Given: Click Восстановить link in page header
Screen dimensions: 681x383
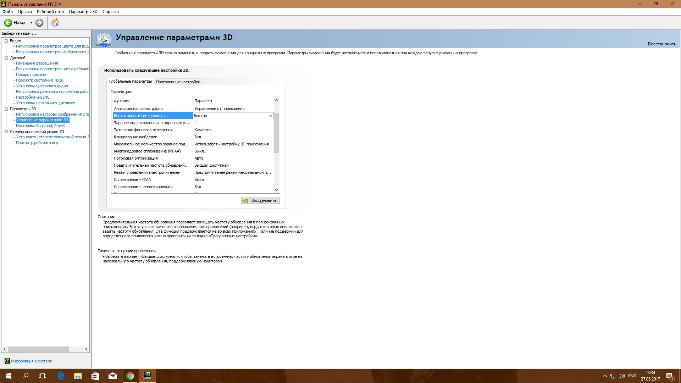Looking at the screenshot, I should point(662,44).
